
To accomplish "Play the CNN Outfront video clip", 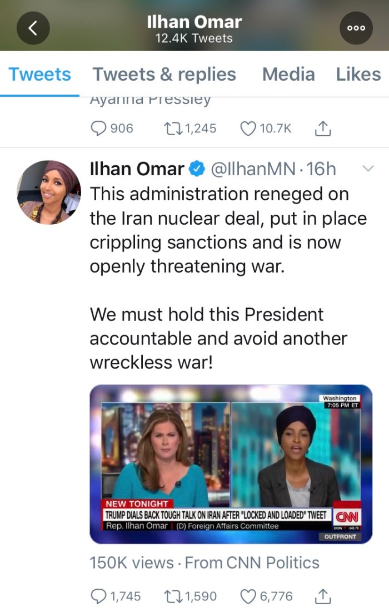I will click(x=231, y=463).
